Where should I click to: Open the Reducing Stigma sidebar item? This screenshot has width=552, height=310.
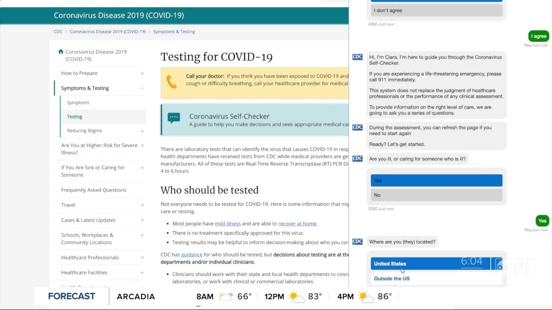click(x=84, y=130)
